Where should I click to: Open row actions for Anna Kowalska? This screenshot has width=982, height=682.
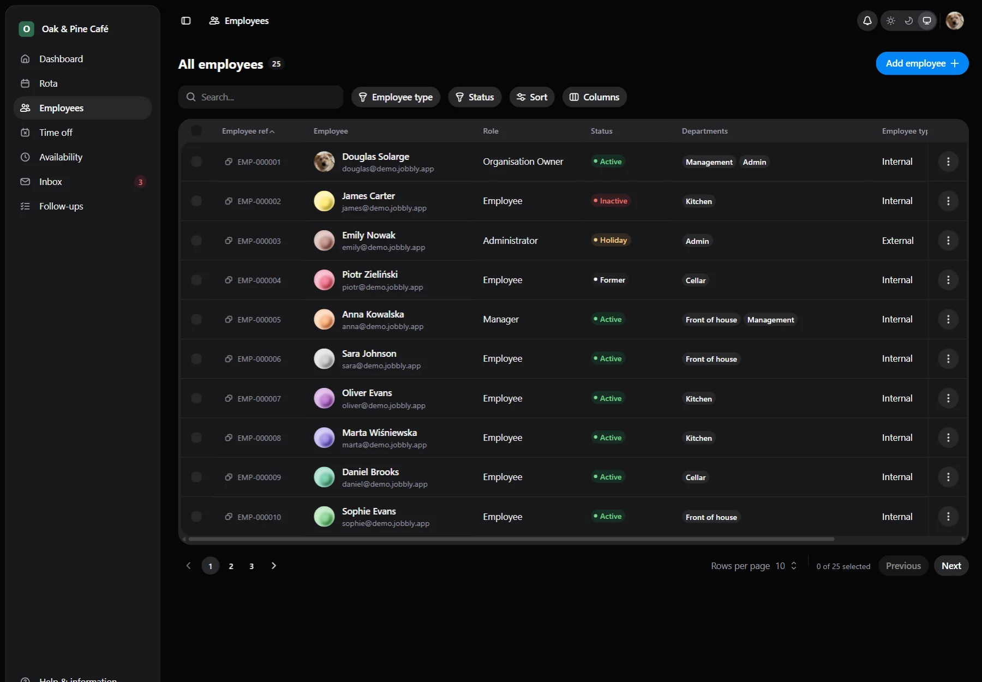[x=948, y=319]
